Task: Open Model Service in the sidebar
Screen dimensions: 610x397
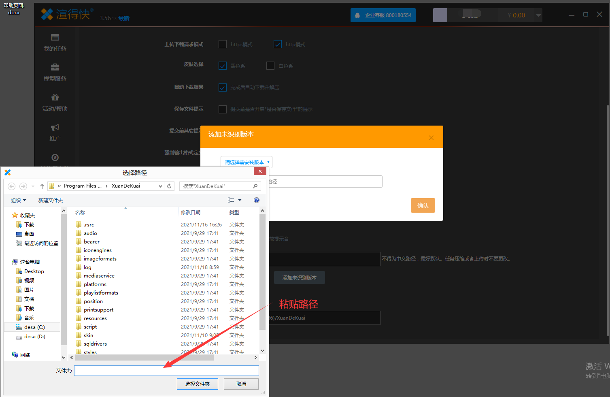Action: [x=55, y=73]
